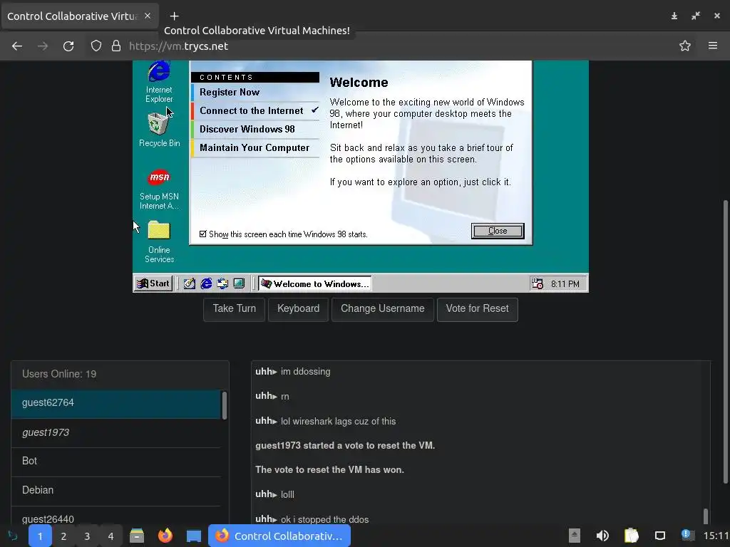Reload the current page
The width and height of the screenshot is (730, 547).
pos(68,46)
